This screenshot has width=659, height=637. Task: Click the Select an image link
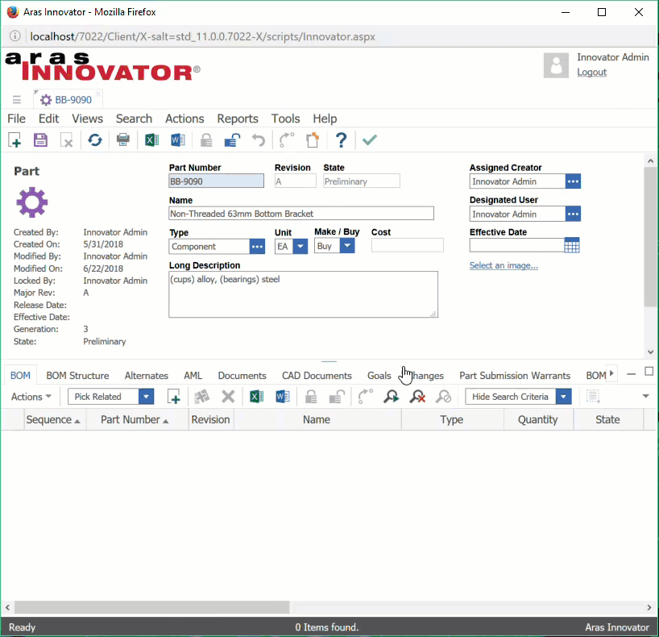pos(504,265)
